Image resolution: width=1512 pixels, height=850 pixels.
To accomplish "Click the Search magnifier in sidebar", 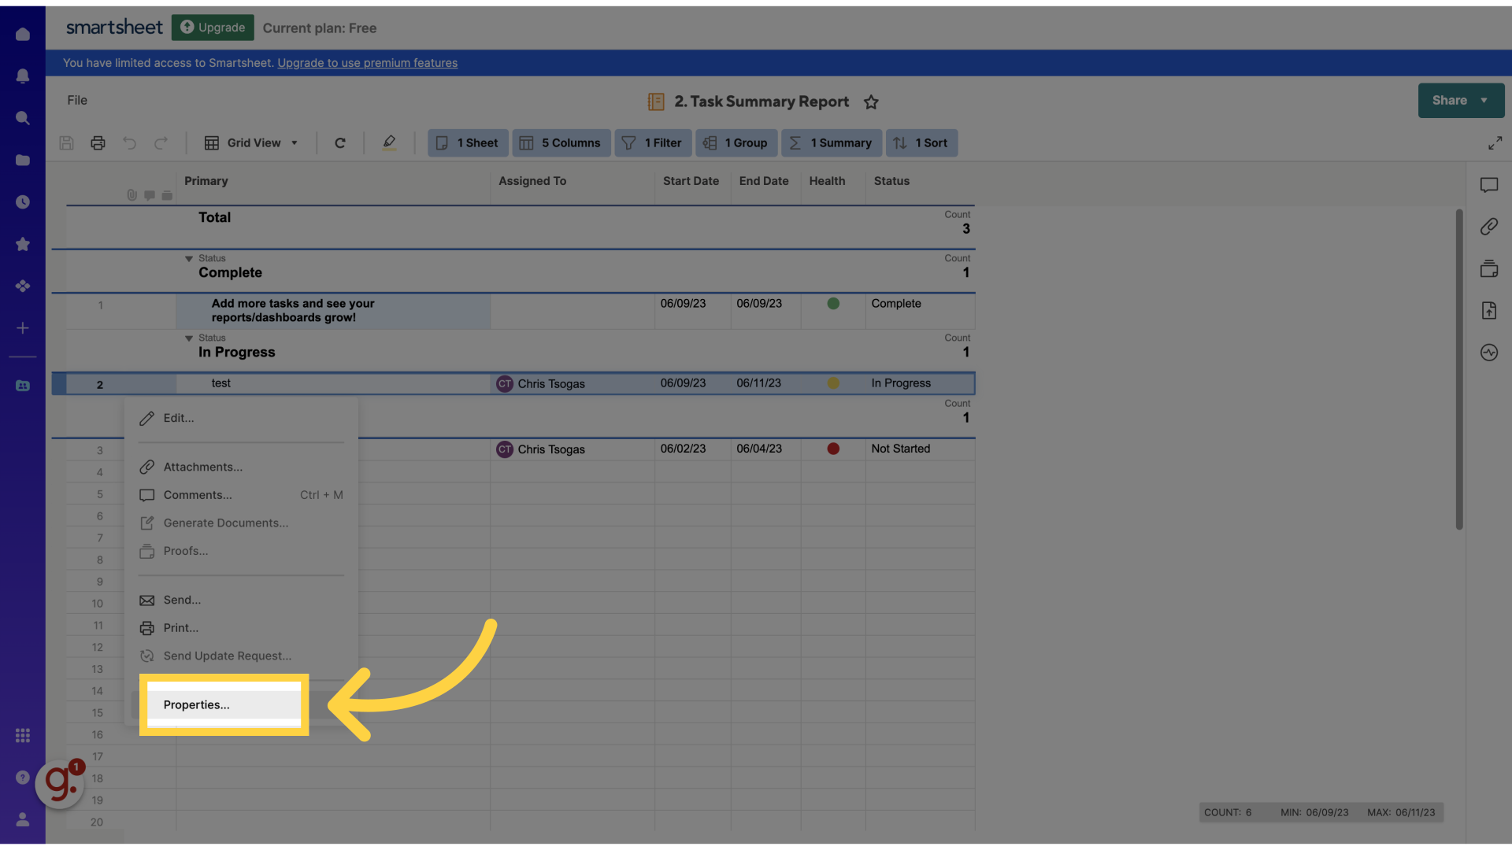I will click(23, 118).
